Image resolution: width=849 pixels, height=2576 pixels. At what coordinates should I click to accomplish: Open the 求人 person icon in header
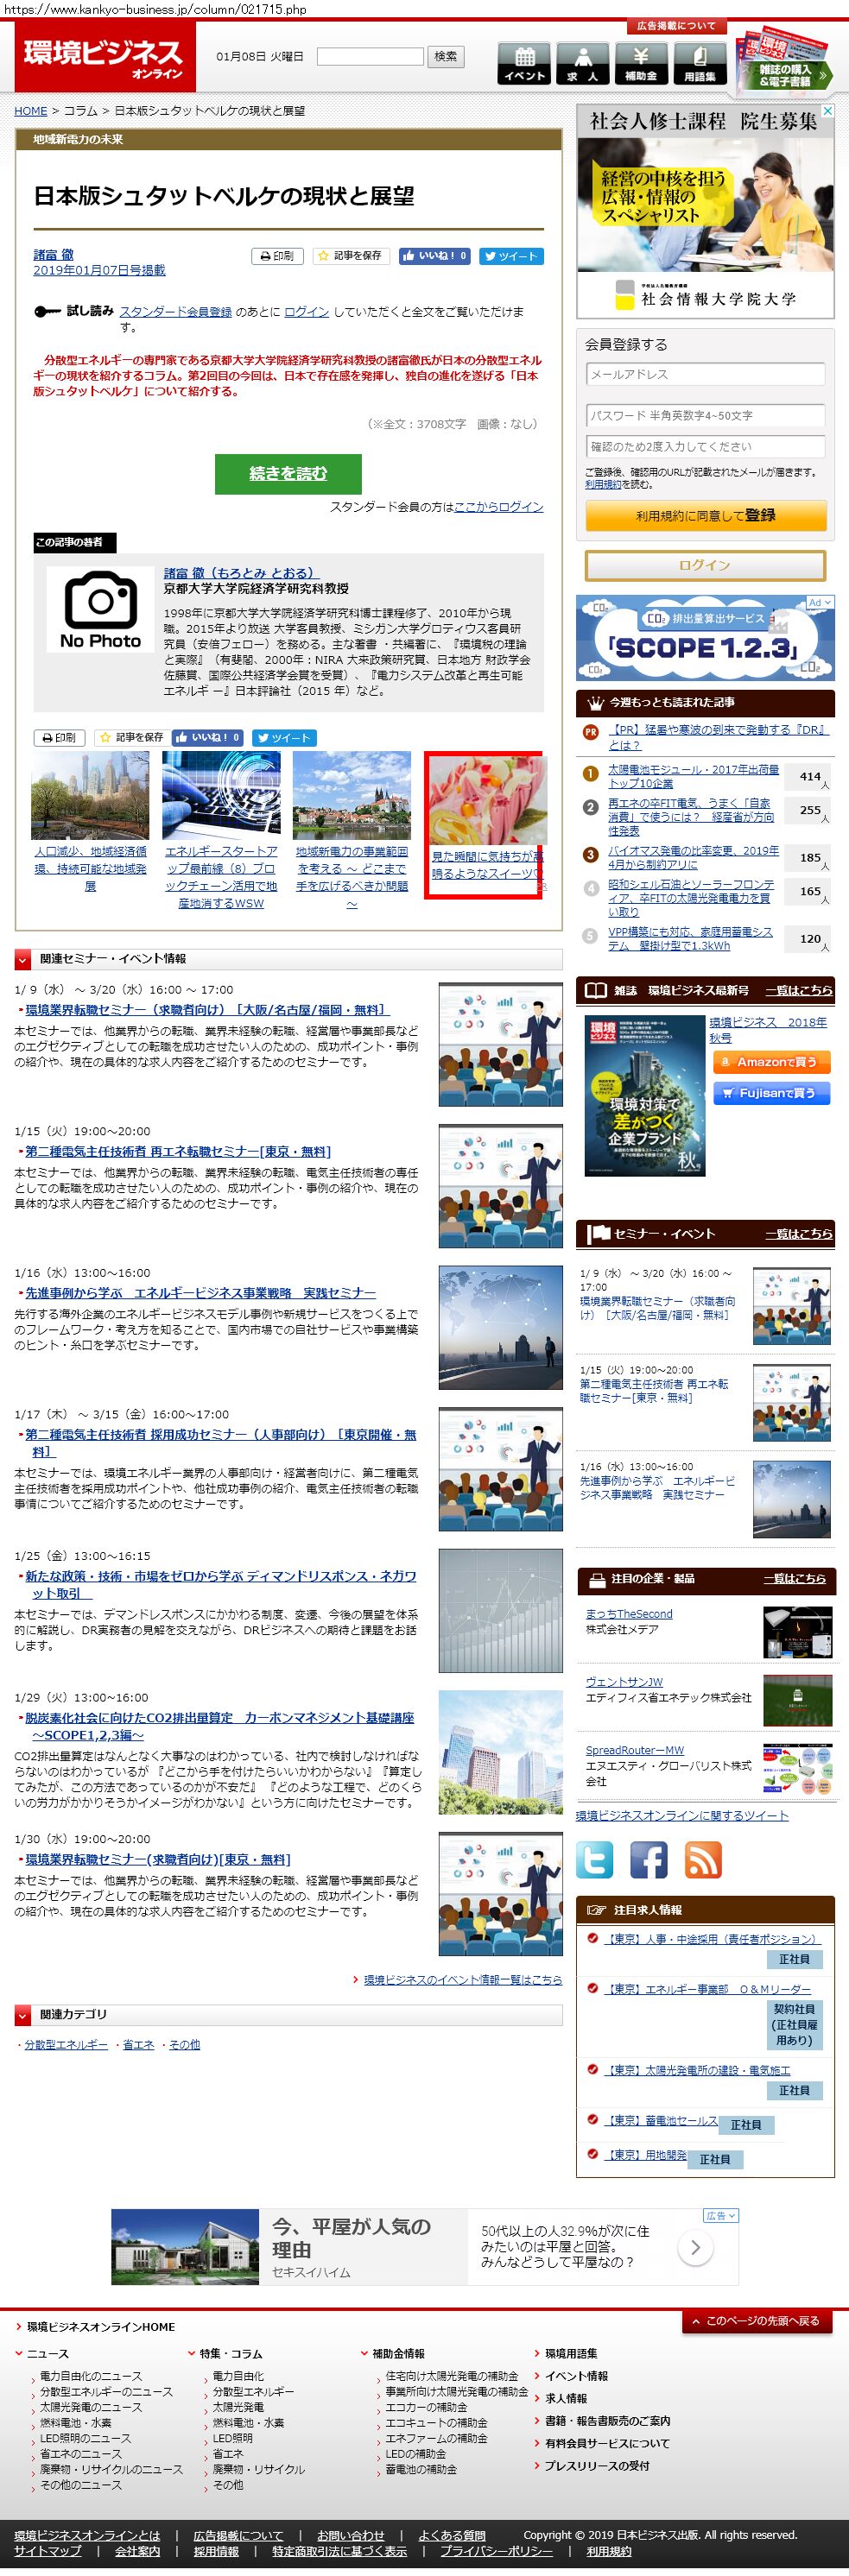pos(582,63)
